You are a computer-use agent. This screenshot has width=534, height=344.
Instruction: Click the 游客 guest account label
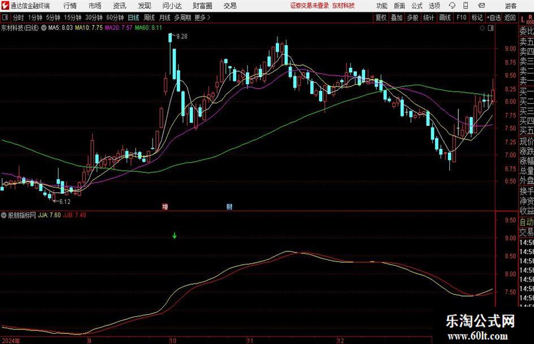(510, 6)
